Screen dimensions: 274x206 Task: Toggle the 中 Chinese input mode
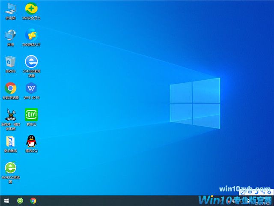point(250,192)
